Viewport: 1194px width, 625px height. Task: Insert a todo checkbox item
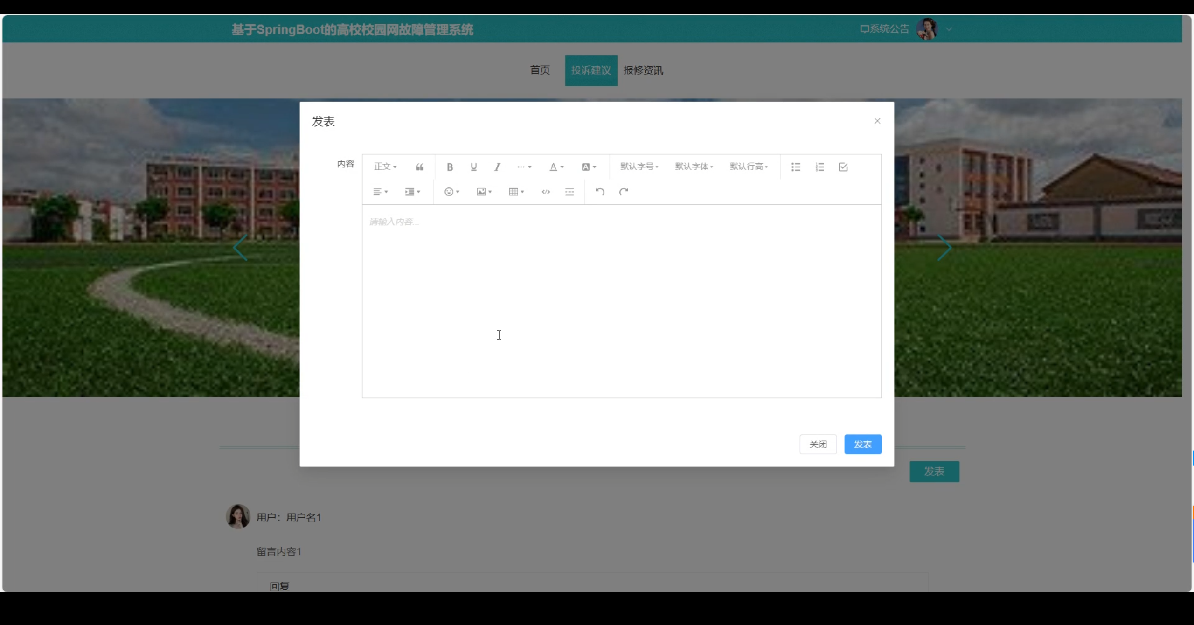[843, 167]
